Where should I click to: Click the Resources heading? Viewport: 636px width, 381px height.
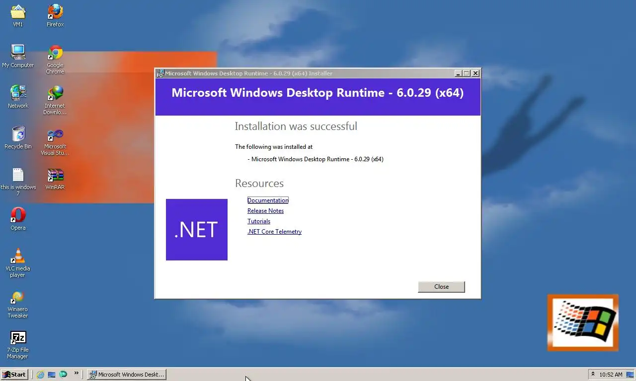(x=259, y=183)
